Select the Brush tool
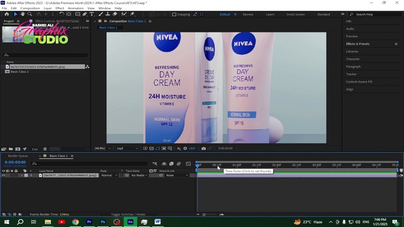Screen dimensions: 404x227 (x=100, y=14)
